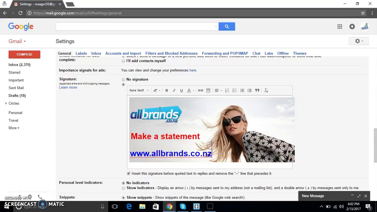Viewport: 377px width, 212px height.
Task: Select Show snippets radio button
Action: point(123,198)
